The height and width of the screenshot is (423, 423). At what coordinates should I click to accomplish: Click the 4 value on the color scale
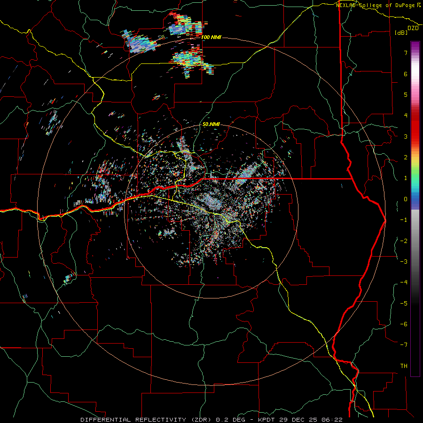[x=406, y=116]
